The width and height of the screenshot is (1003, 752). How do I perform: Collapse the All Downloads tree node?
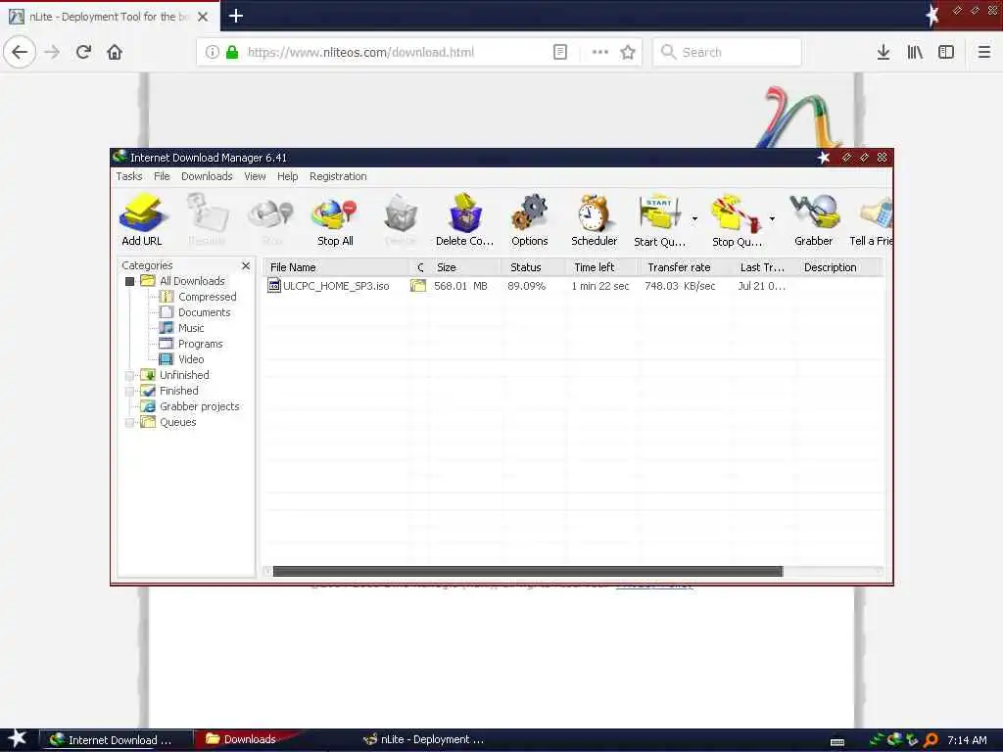point(130,281)
